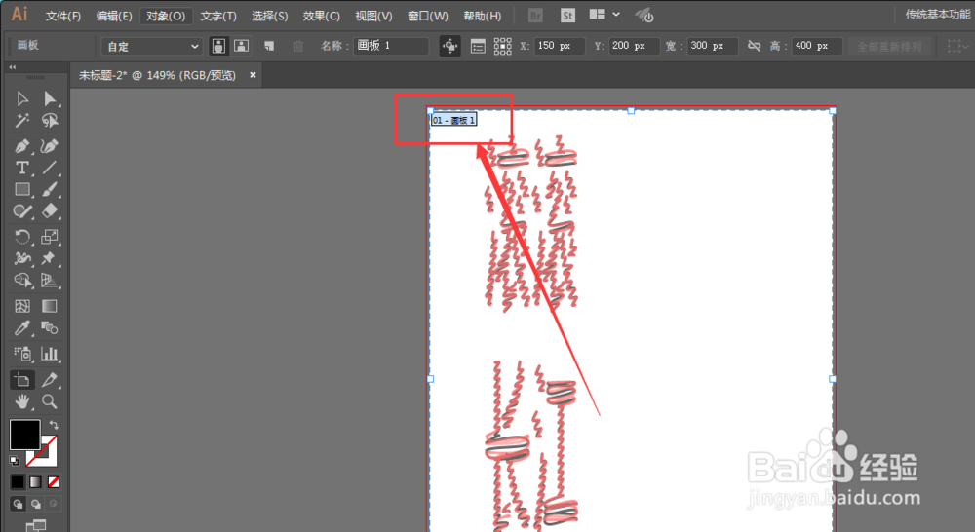
Task: Select the Perspective Grid tool
Action: pos(49,281)
